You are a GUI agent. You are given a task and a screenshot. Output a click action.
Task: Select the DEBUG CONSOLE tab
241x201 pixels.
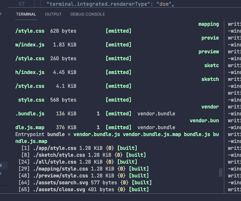pyautogui.click(x=88, y=14)
